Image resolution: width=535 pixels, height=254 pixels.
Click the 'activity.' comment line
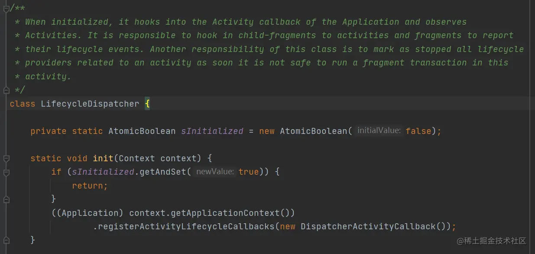pyautogui.click(x=43, y=76)
